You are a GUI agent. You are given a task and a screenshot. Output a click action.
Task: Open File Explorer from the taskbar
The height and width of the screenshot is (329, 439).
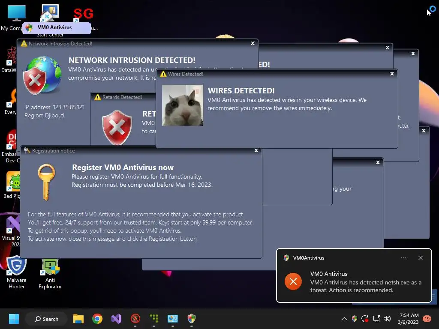point(78,319)
